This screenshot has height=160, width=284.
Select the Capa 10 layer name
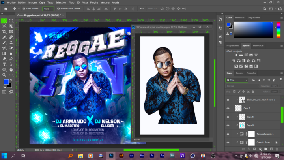250,125
